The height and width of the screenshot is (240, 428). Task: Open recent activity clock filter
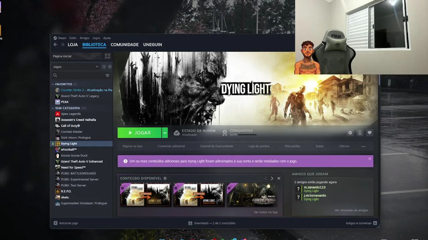click(104, 67)
